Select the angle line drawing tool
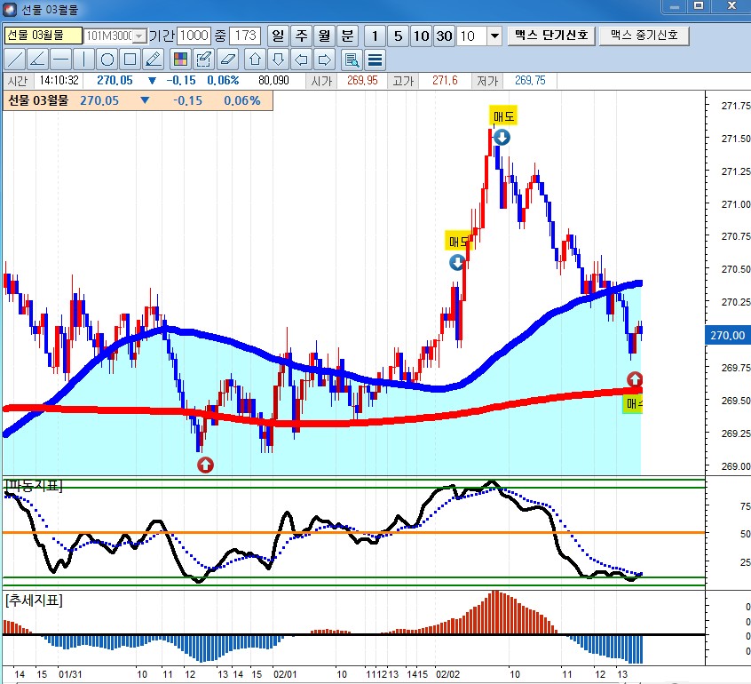The image size is (751, 684). click(x=37, y=60)
